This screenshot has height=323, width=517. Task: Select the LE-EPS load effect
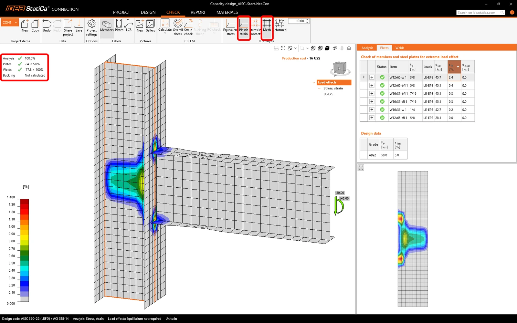pos(328,94)
